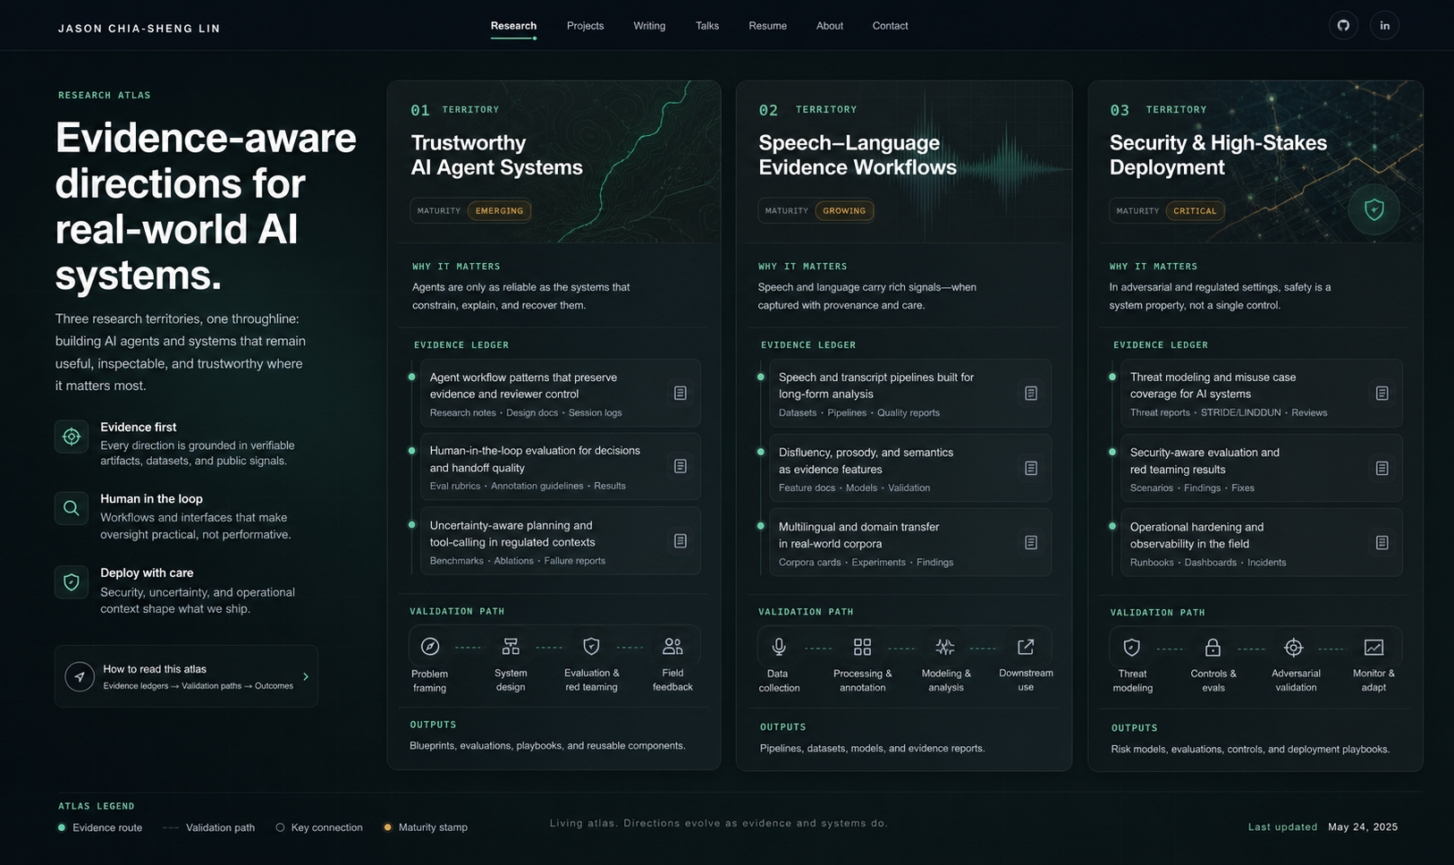Click the Evidence route legend dot

click(x=62, y=827)
